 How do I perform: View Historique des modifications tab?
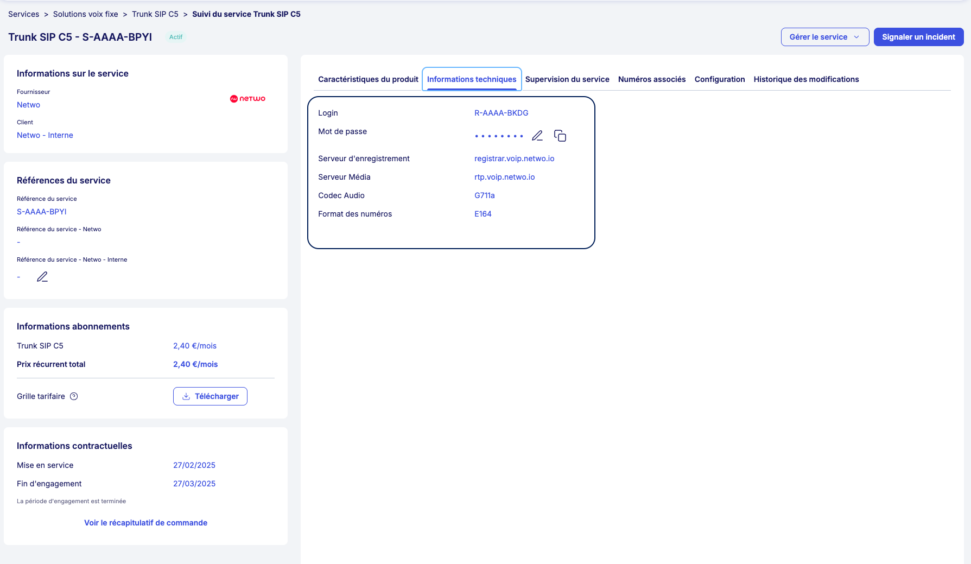click(x=806, y=79)
